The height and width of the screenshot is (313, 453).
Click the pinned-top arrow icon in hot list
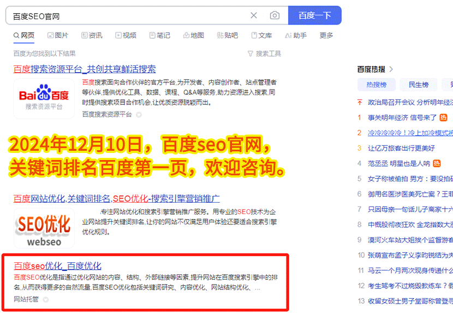pos(360,102)
